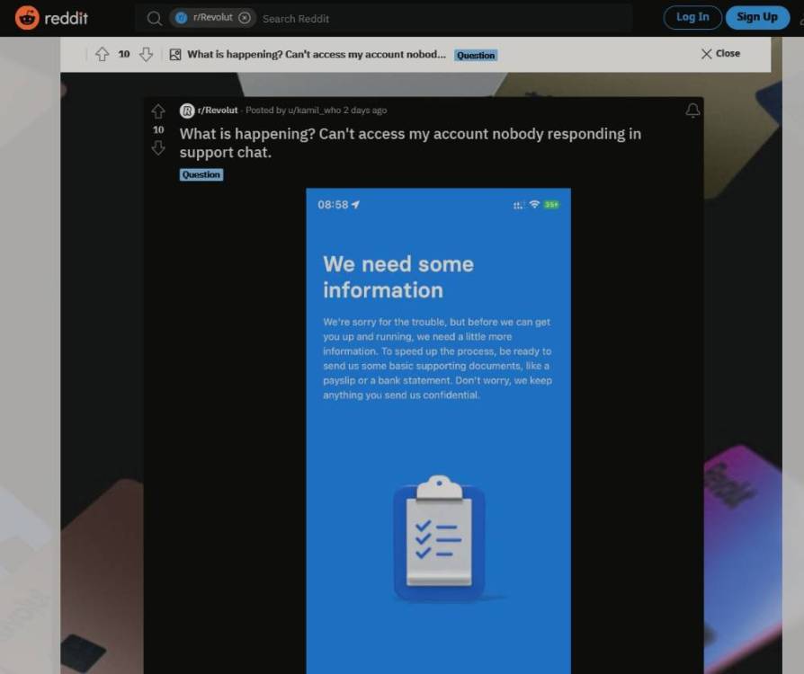
Task: Open the Log In button
Action: [692, 17]
